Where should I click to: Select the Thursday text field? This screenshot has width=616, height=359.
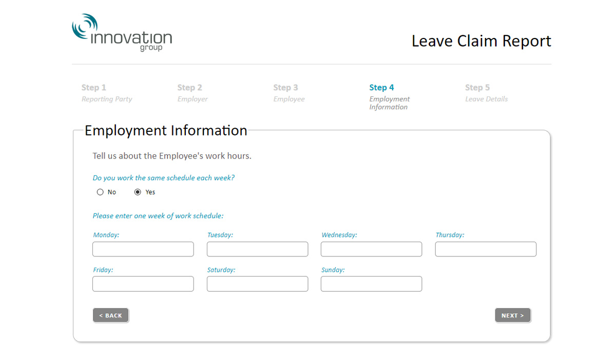point(486,249)
